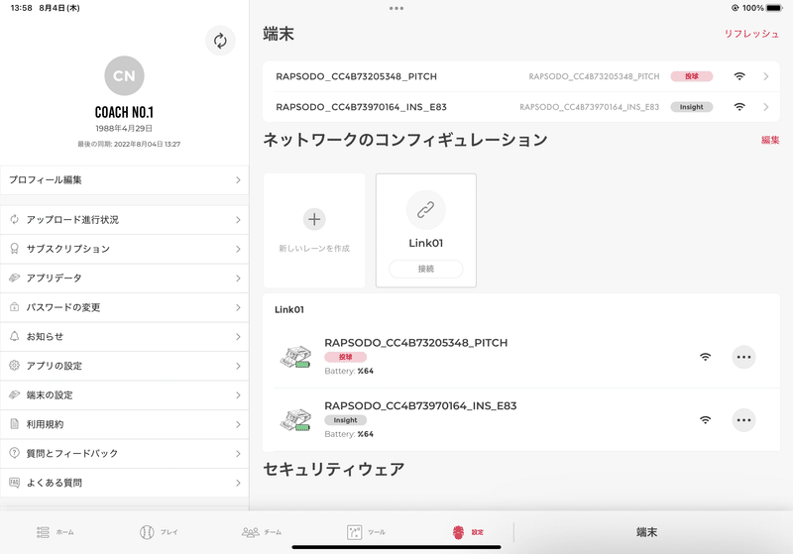
Task: Tap the sync refresh icon above profile
Action: point(220,41)
